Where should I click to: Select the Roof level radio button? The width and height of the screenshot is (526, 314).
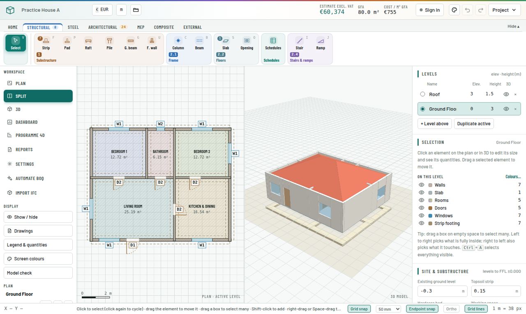pyautogui.click(x=422, y=94)
